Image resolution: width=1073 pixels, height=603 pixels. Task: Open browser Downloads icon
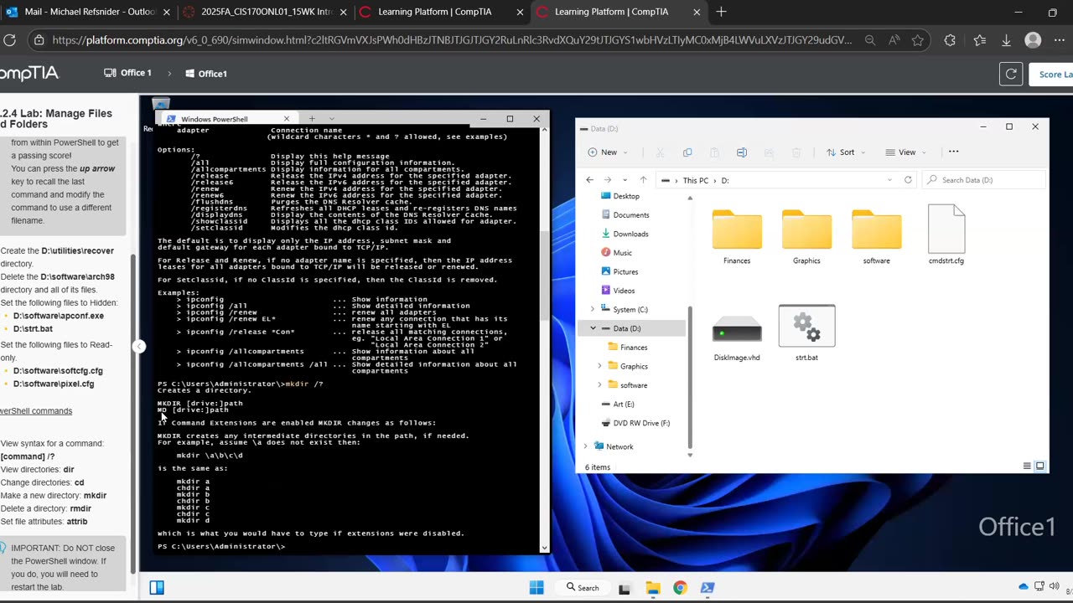(1006, 39)
